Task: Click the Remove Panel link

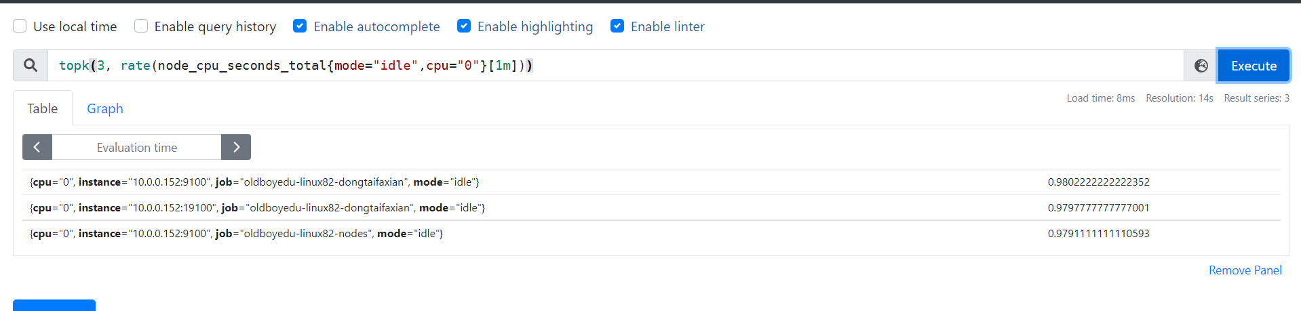Action: click(1245, 270)
